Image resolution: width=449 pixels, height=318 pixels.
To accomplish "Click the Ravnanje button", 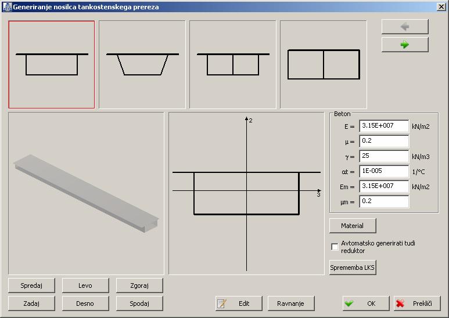I will click(x=291, y=303).
